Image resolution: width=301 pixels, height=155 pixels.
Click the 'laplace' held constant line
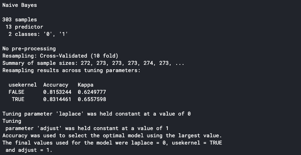(97, 114)
